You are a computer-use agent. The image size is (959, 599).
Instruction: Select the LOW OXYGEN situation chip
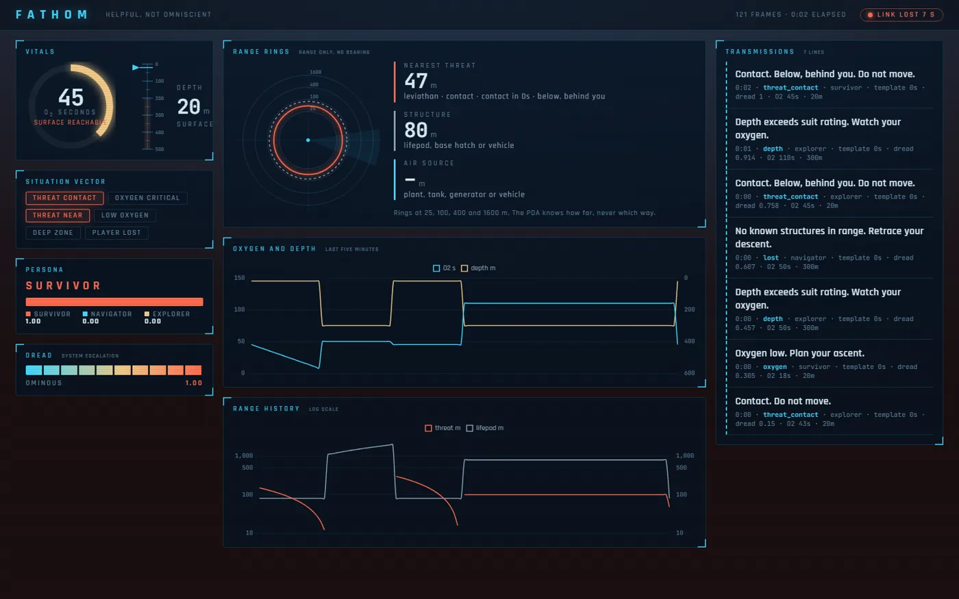tap(125, 216)
